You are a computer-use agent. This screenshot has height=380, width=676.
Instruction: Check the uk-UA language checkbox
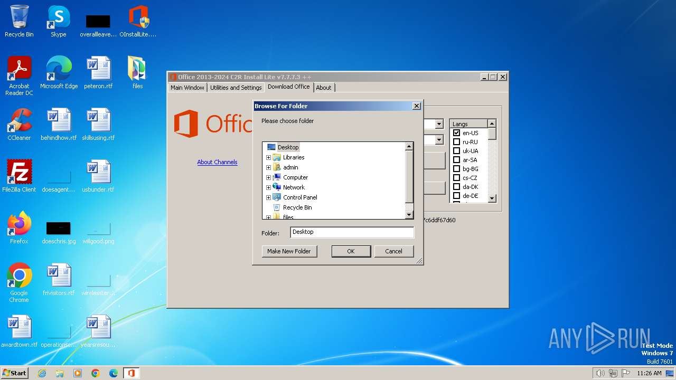tap(457, 151)
